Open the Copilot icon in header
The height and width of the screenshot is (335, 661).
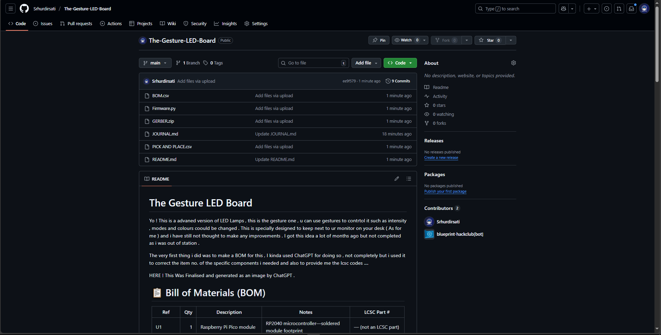coord(563,9)
